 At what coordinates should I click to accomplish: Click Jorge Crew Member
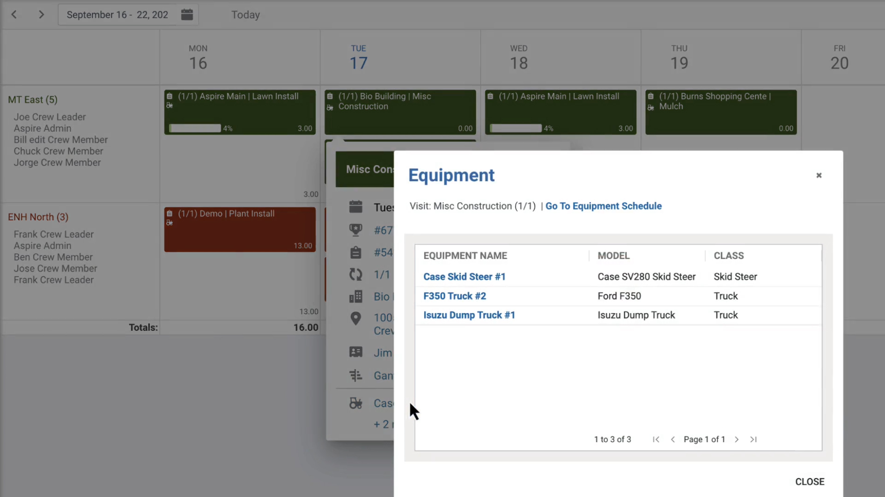pyautogui.click(x=57, y=162)
